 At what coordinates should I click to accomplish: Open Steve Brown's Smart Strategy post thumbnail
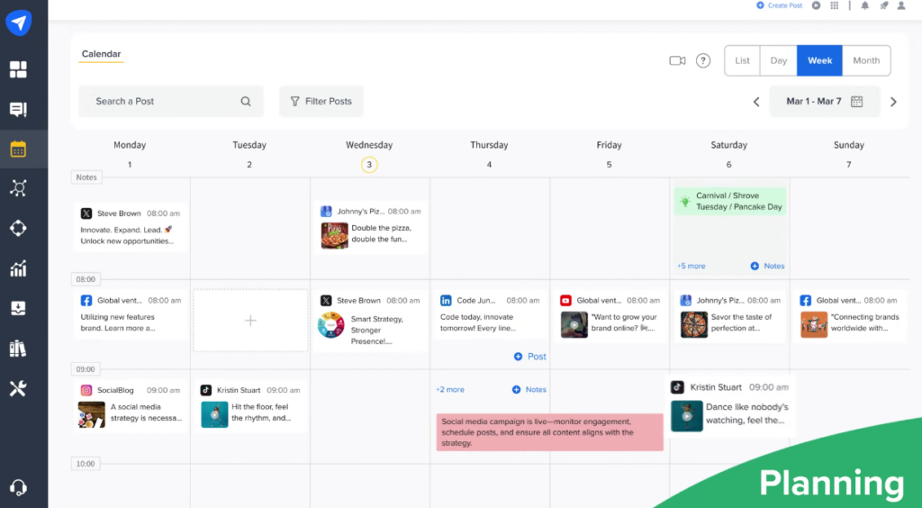pyautogui.click(x=331, y=325)
